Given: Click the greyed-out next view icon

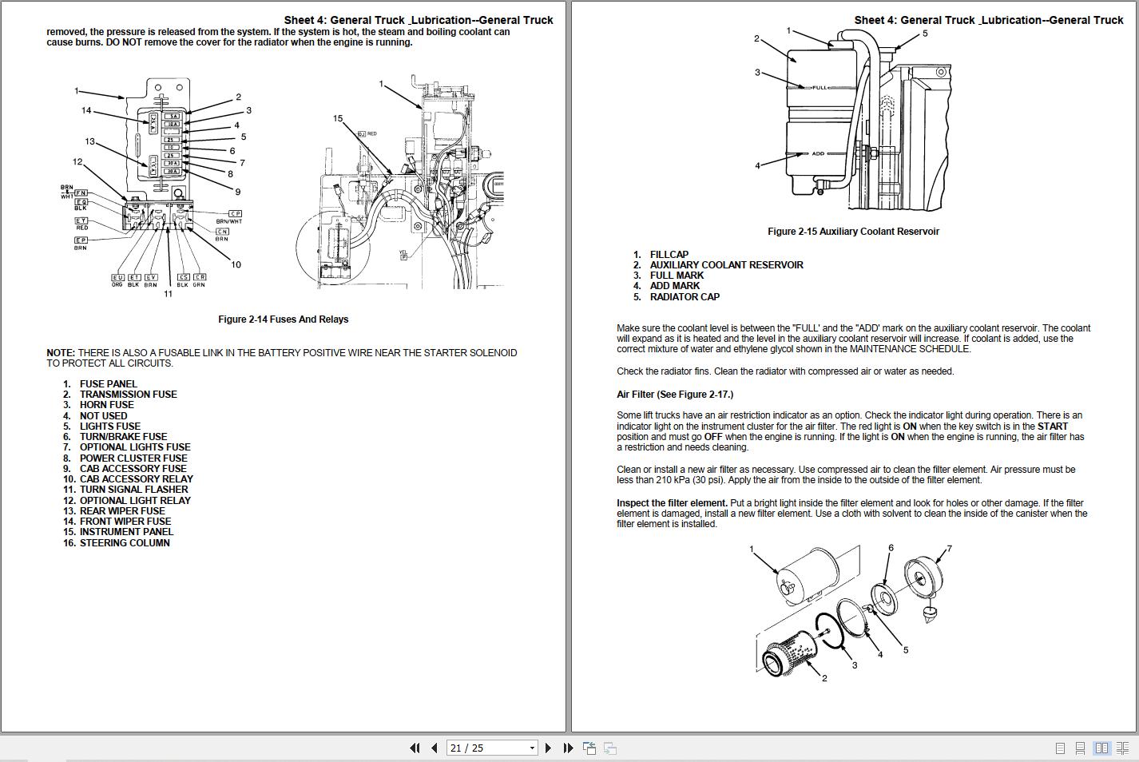Looking at the screenshot, I should 609,748.
